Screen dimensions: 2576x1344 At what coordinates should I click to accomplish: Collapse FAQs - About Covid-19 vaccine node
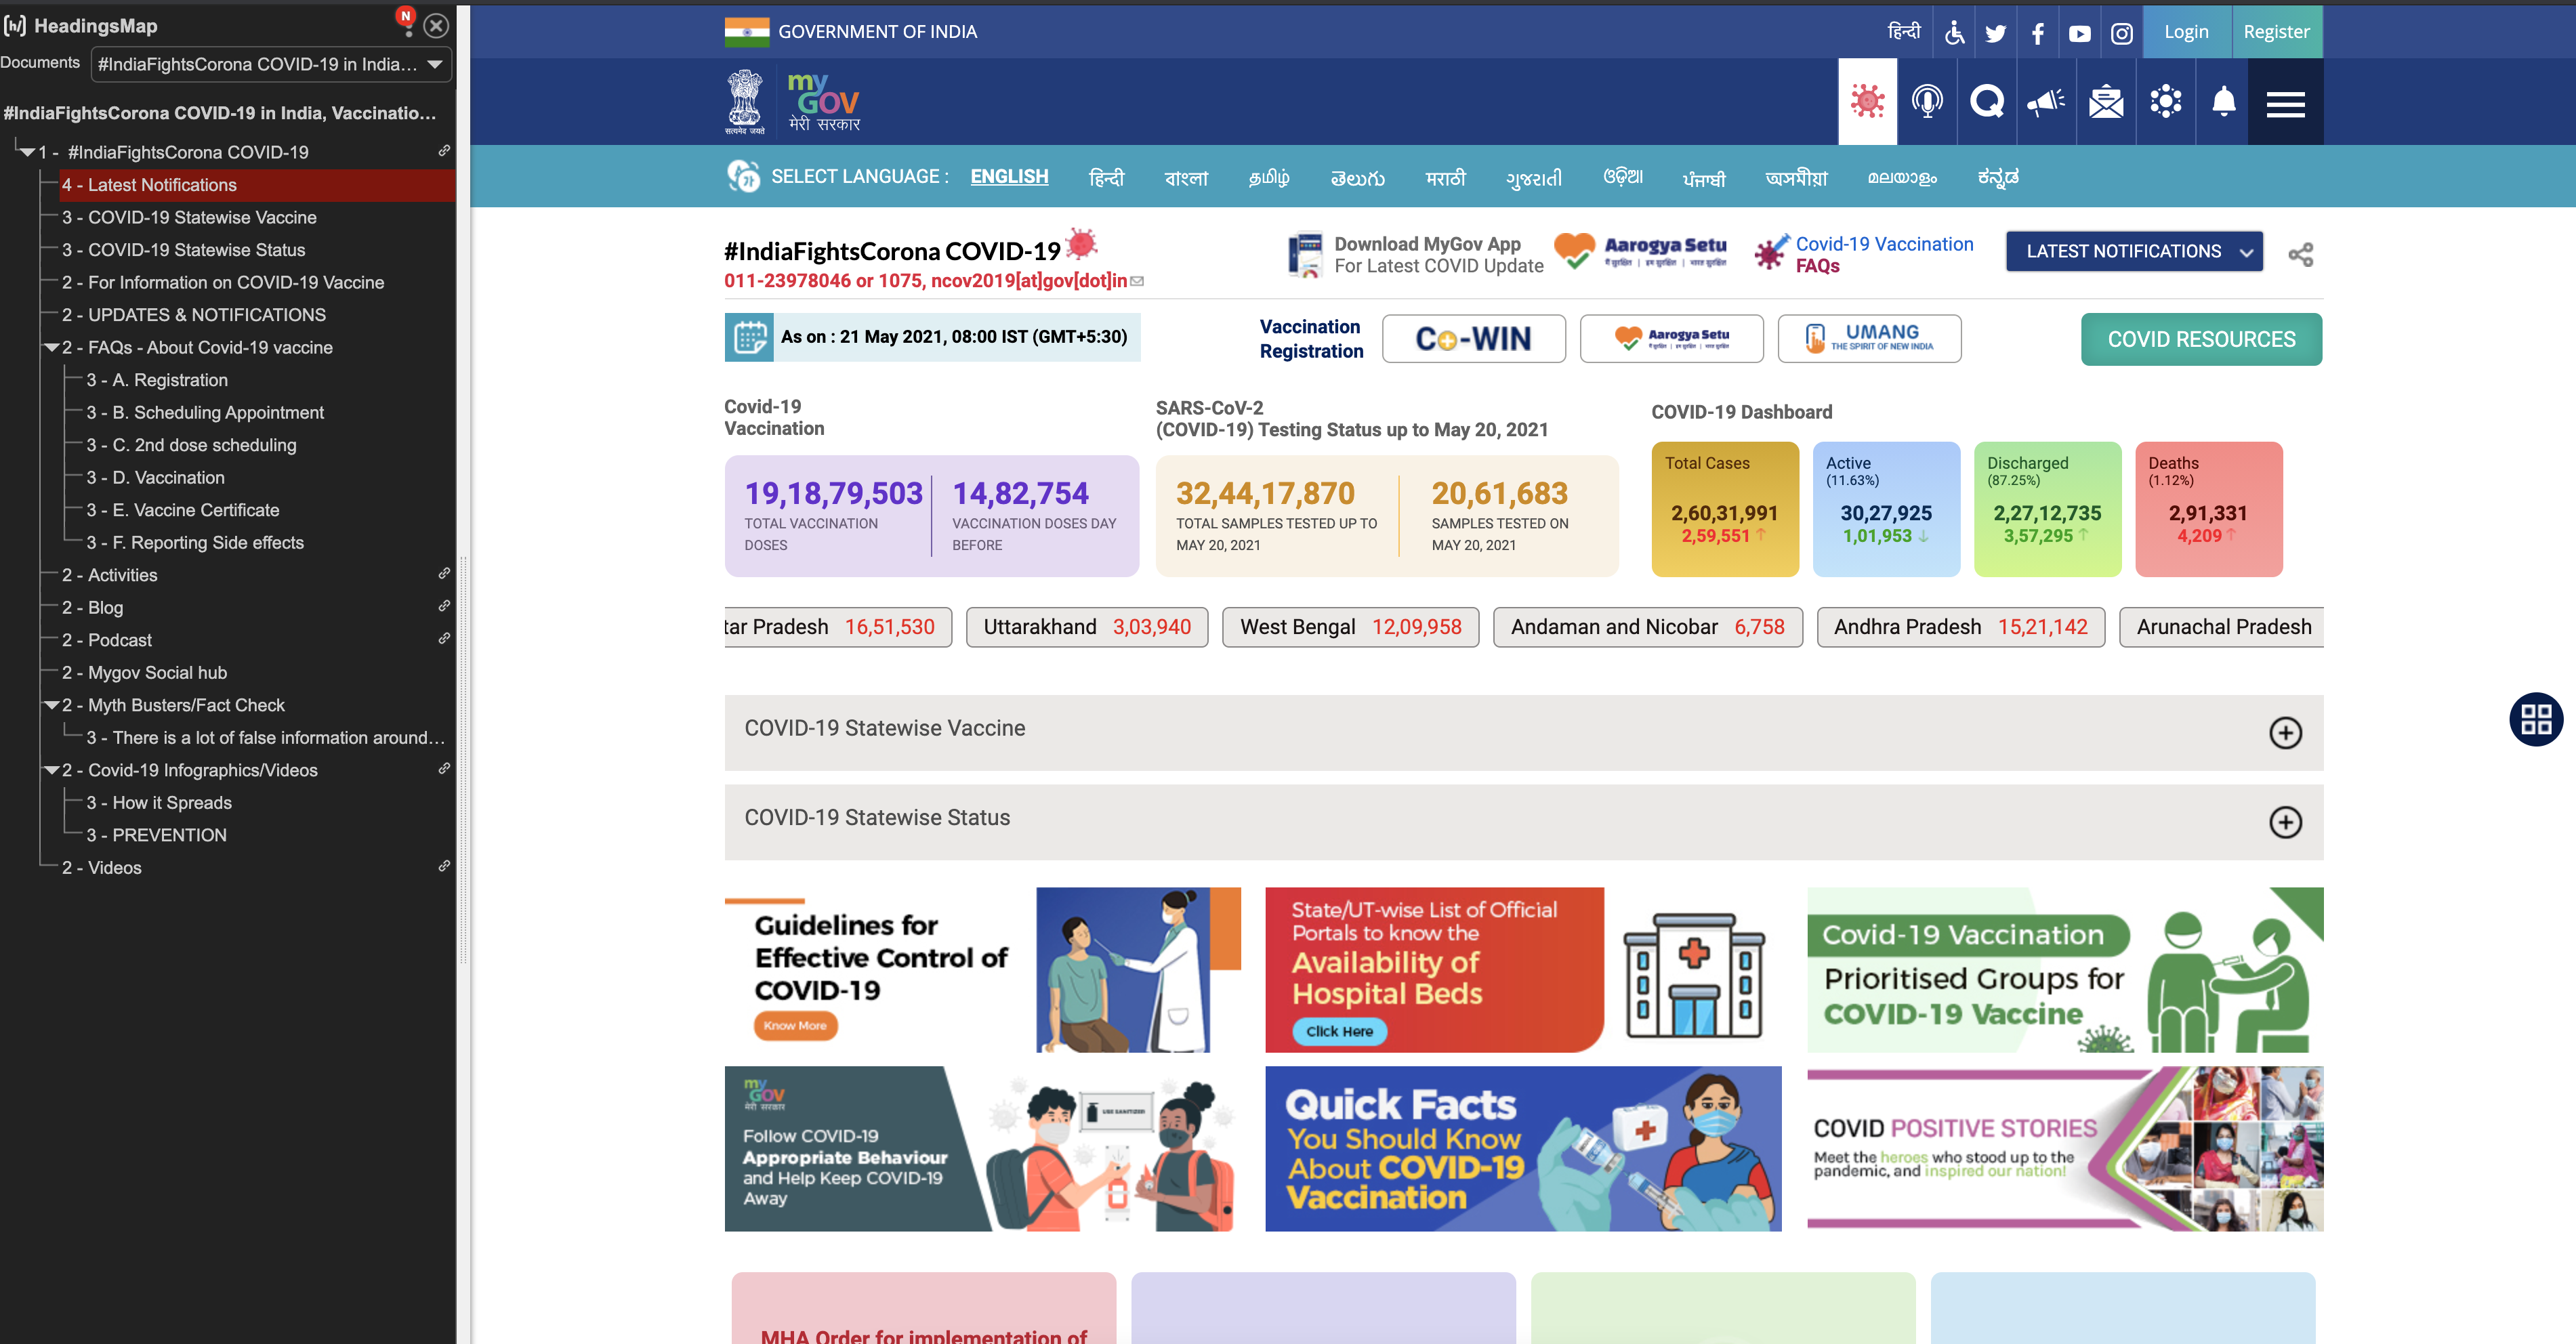tap(51, 347)
